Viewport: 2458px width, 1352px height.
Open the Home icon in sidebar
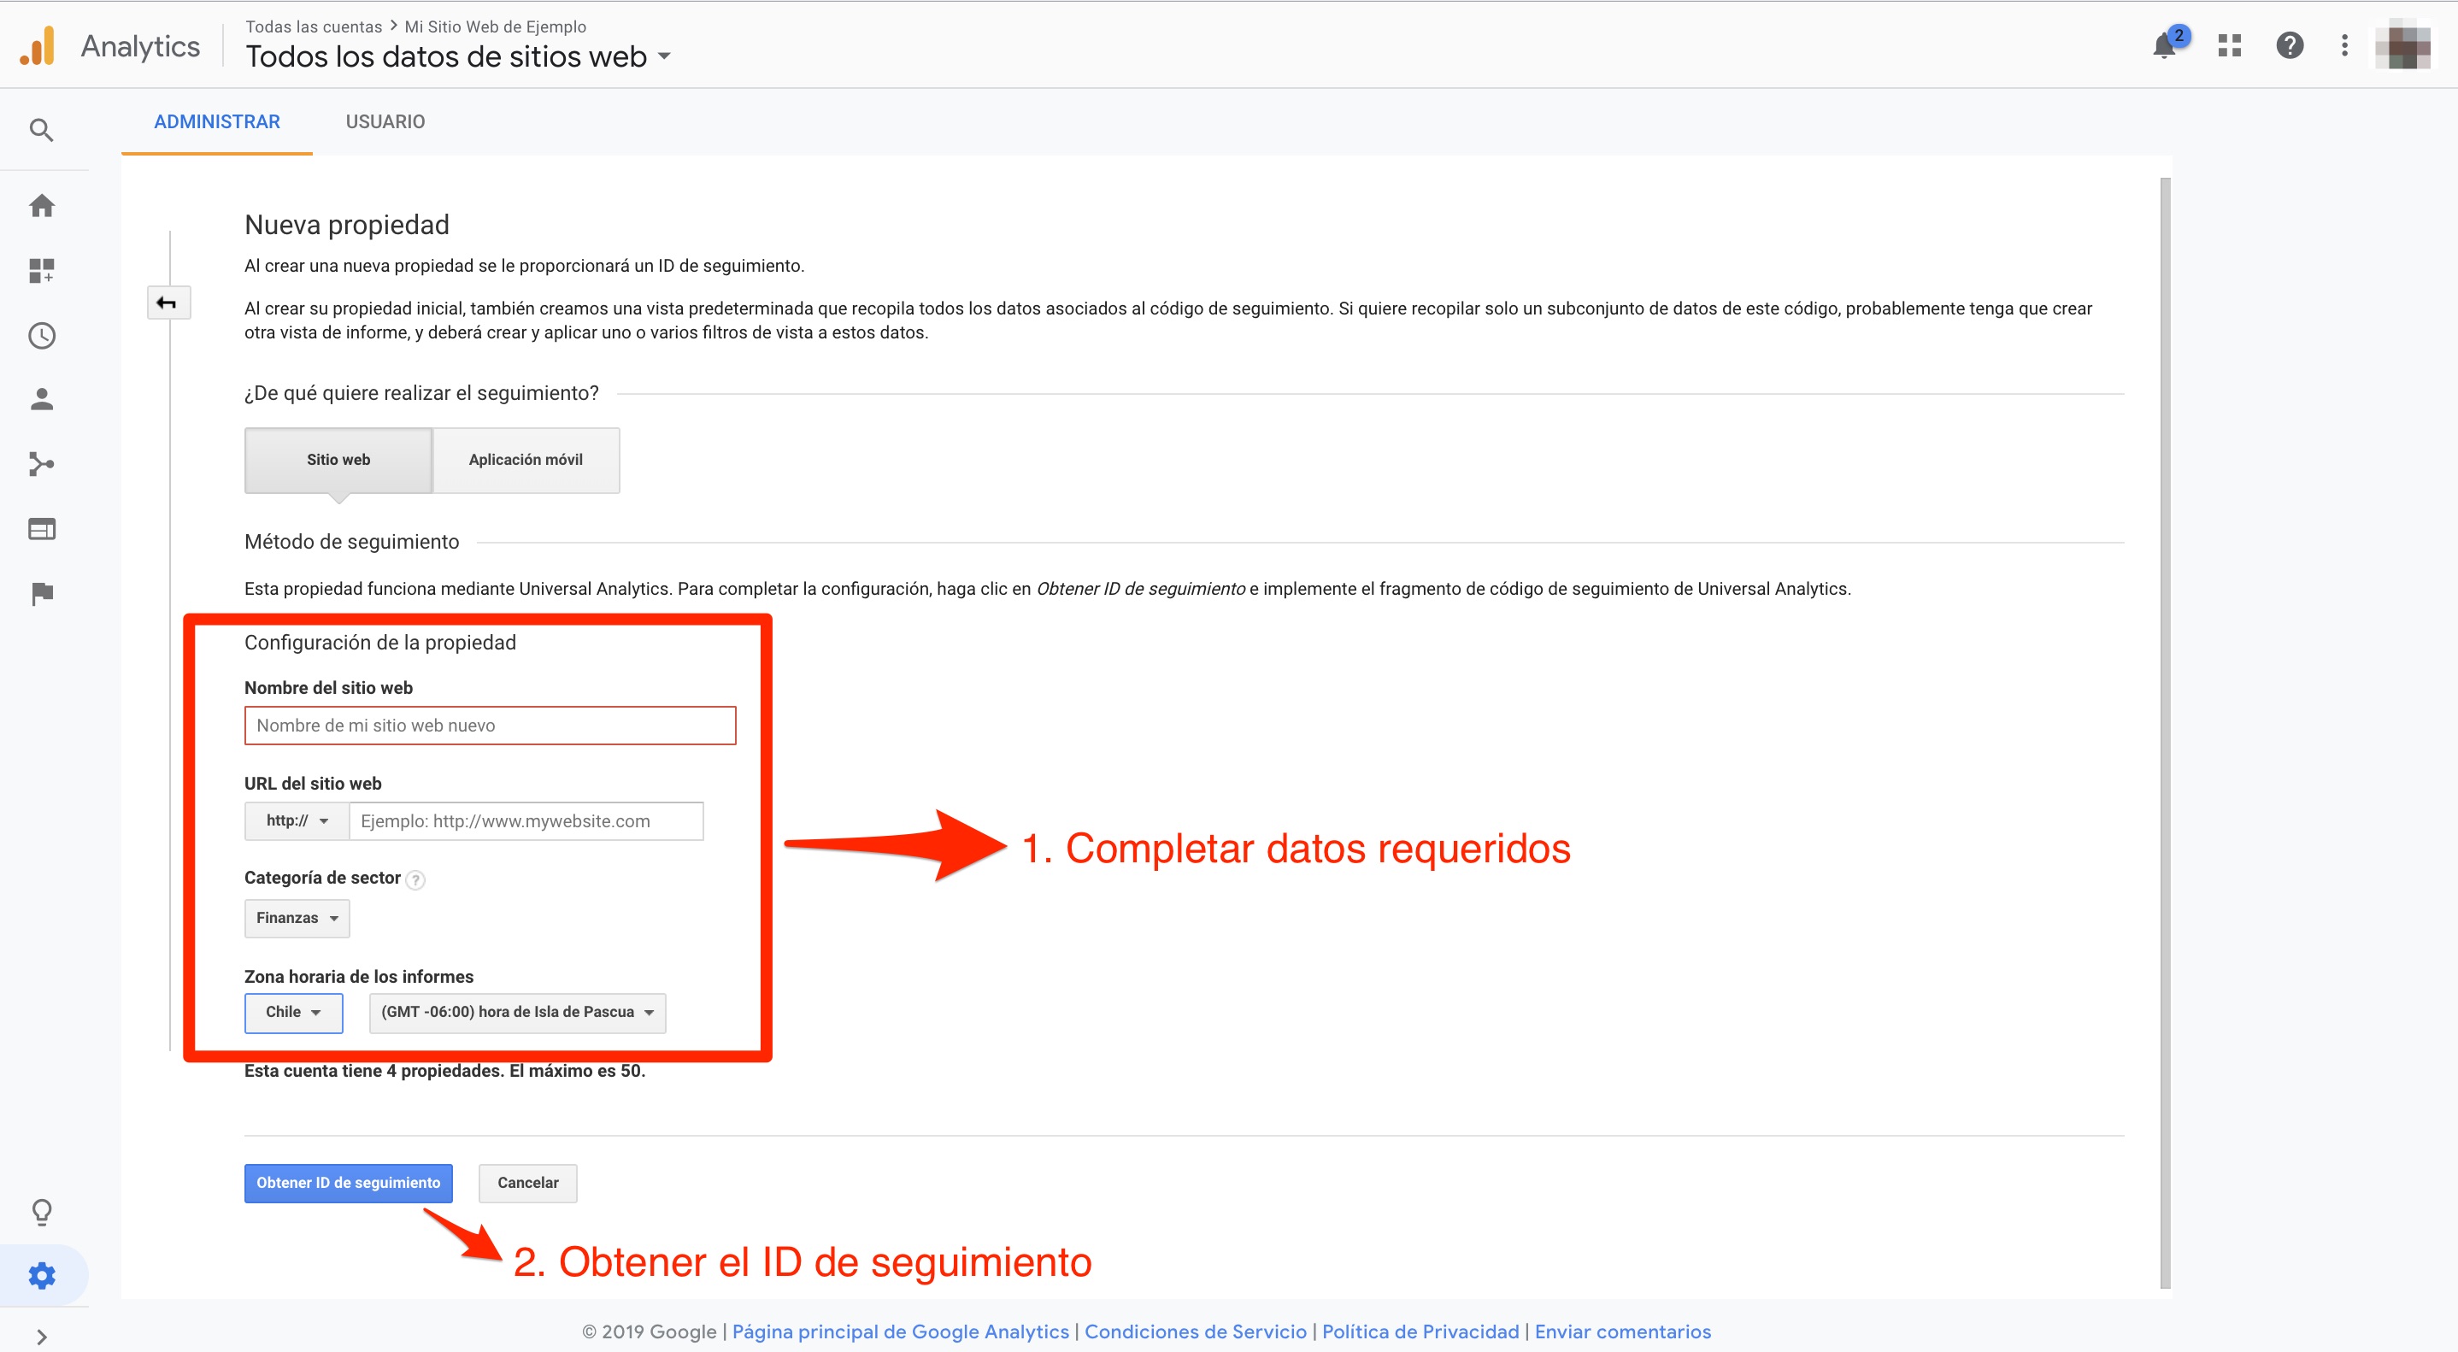point(41,205)
